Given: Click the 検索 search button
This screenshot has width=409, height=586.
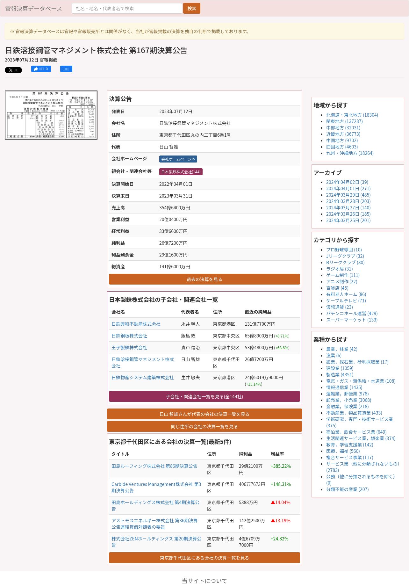Looking at the screenshot, I should (192, 8).
